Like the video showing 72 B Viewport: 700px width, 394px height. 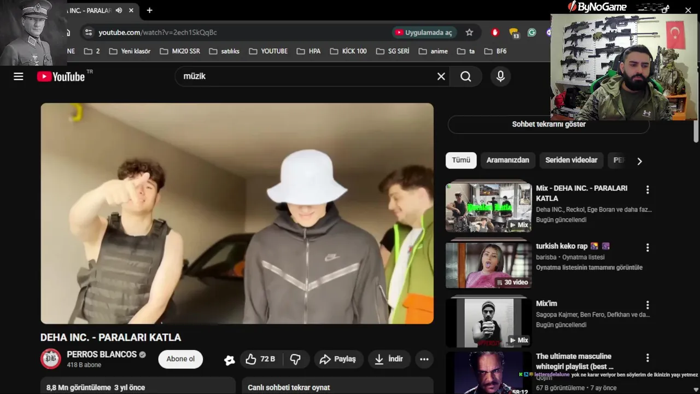(260, 359)
